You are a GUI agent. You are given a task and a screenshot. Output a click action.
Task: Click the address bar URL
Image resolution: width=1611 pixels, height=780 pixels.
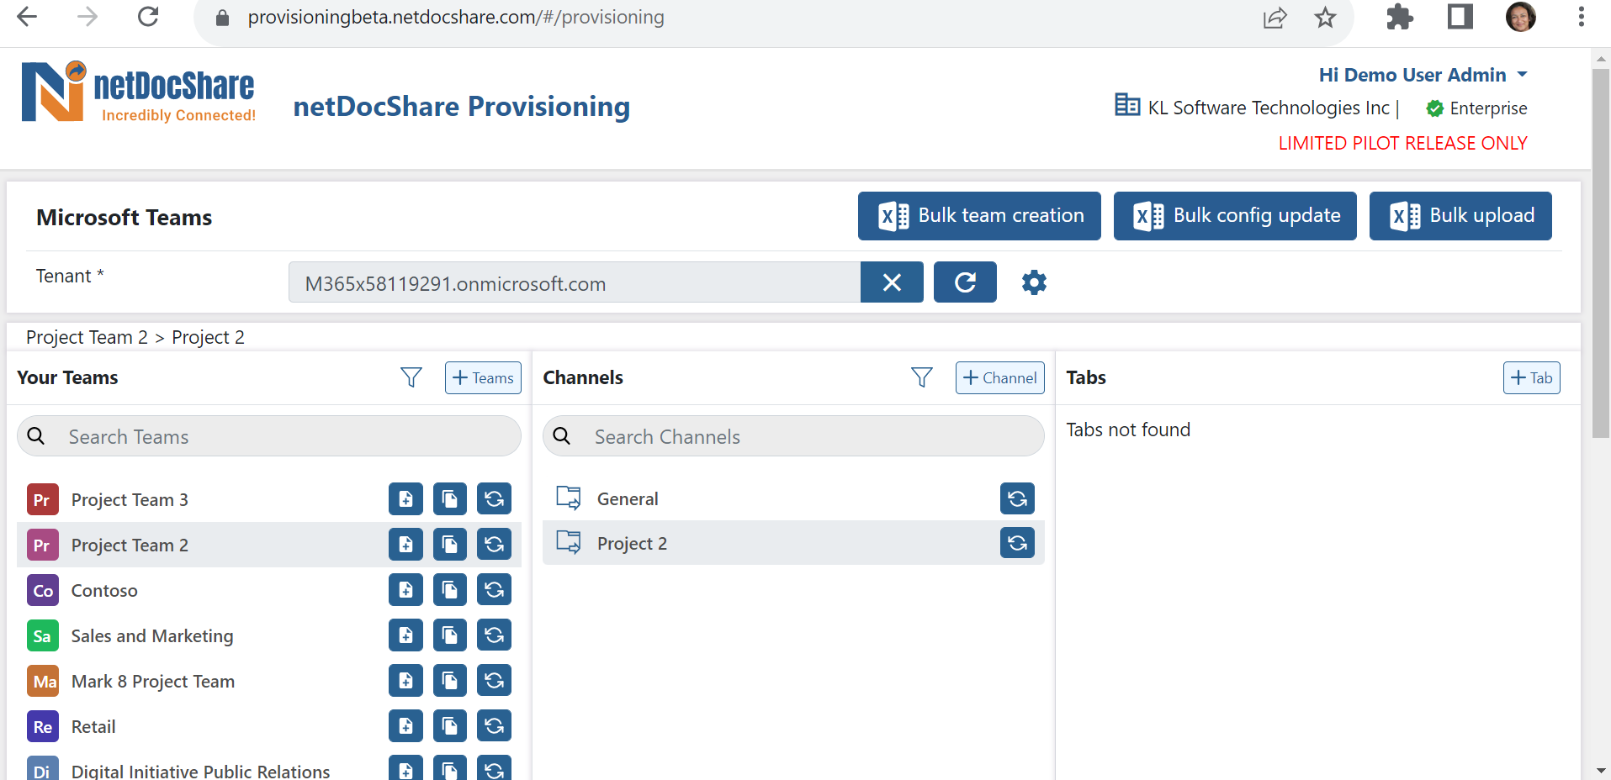click(x=455, y=18)
